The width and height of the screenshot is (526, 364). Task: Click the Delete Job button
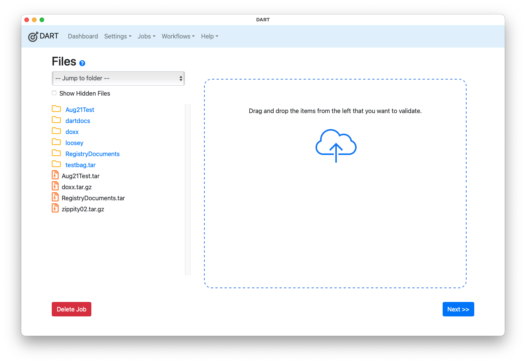[71, 309]
